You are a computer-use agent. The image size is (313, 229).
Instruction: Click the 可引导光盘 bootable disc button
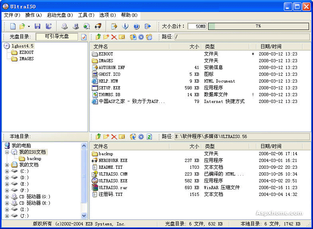[x=57, y=37]
